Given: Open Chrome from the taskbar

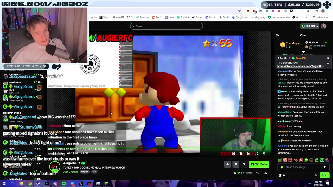Looking at the screenshot, I should point(30,184).
